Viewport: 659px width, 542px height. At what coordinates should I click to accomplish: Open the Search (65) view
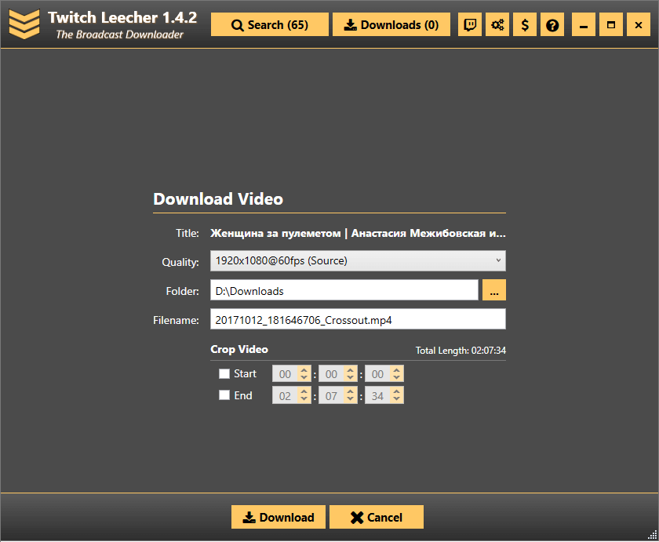coord(269,24)
